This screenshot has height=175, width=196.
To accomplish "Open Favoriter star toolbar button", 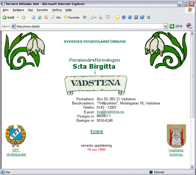I will point(72,17).
